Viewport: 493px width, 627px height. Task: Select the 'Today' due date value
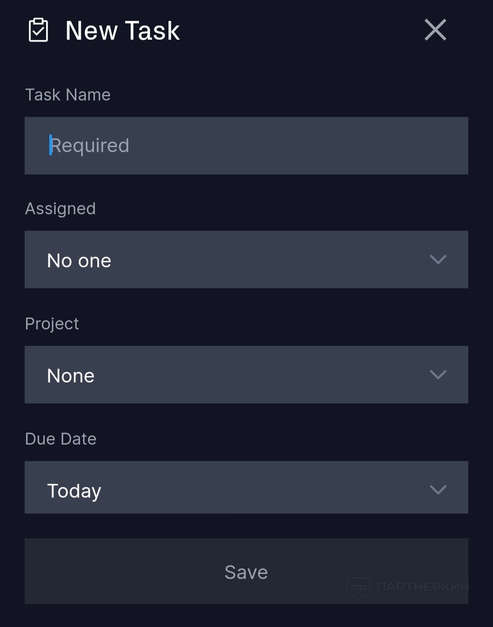click(74, 491)
